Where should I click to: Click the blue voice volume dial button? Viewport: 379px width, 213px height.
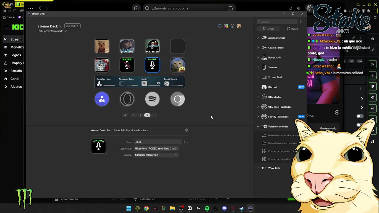(102, 99)
